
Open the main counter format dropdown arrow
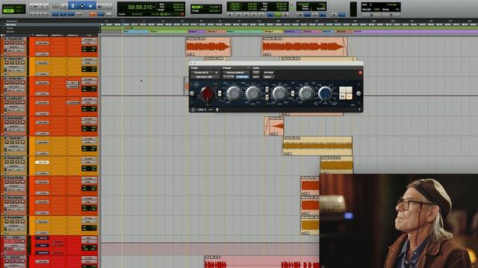(154, 7)
